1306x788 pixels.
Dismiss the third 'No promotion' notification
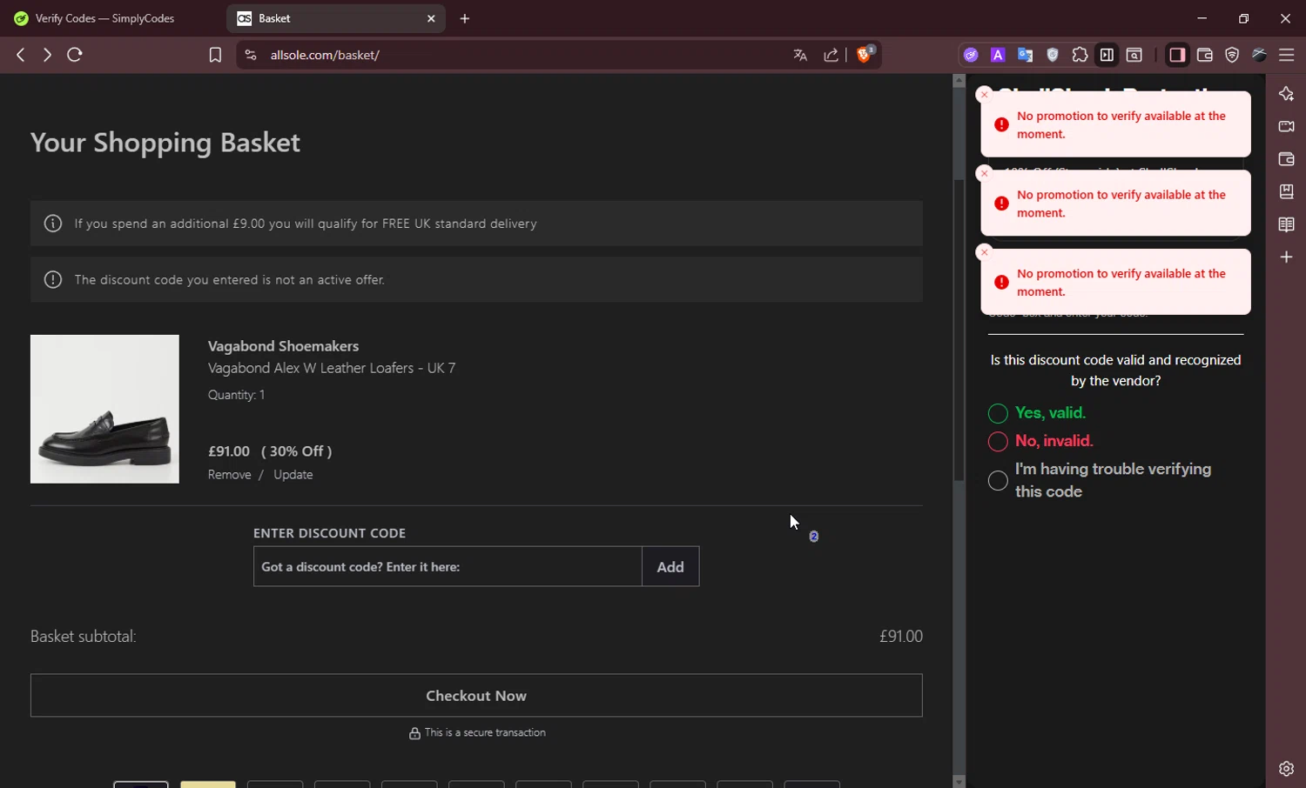985,252
